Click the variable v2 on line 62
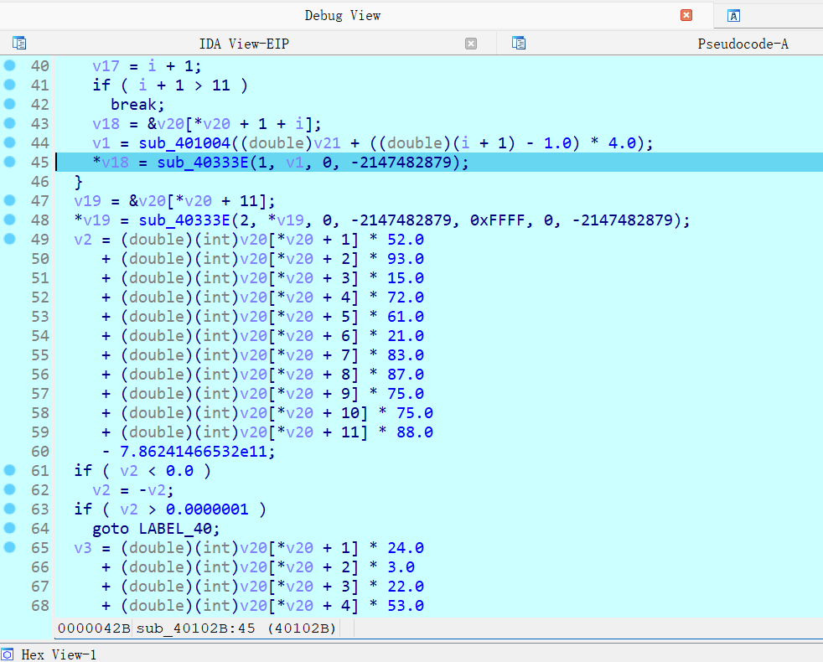823x662 pixels. pos(101,489)
